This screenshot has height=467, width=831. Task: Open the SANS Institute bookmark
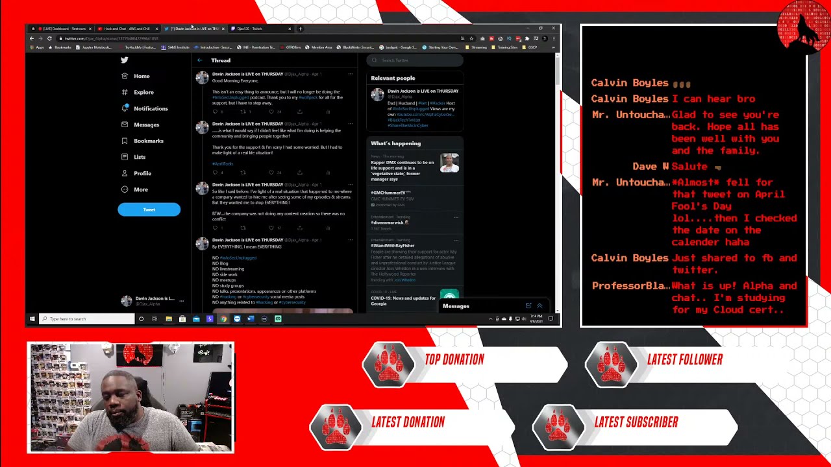point(176,47)
